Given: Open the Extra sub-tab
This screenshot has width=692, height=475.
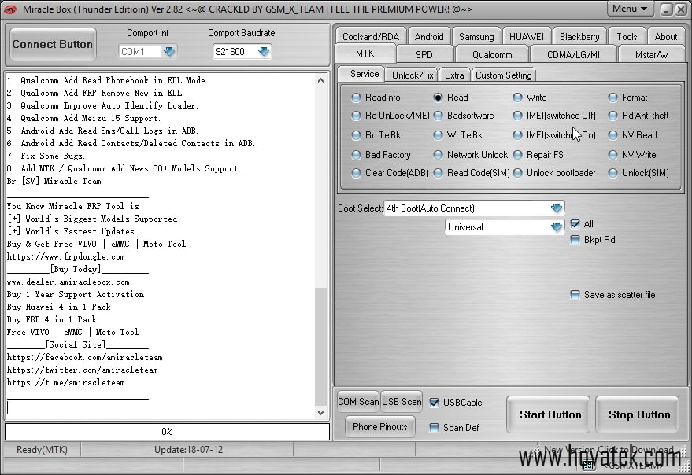Looking at the screenshot, I should pyautogui.click(x=454, y=75).
